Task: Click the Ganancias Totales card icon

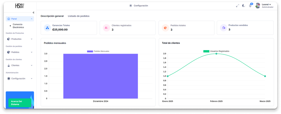Action: [x=47, y=28]
